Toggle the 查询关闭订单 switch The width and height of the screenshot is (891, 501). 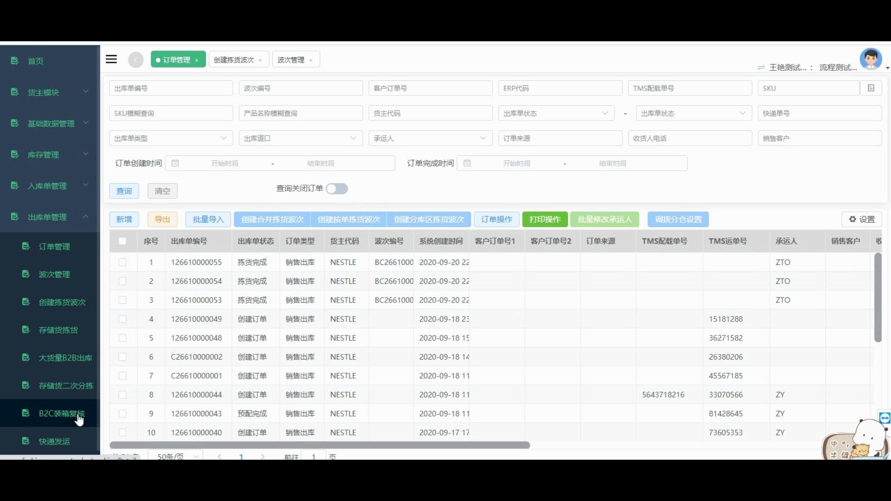[x=337, y=189]
